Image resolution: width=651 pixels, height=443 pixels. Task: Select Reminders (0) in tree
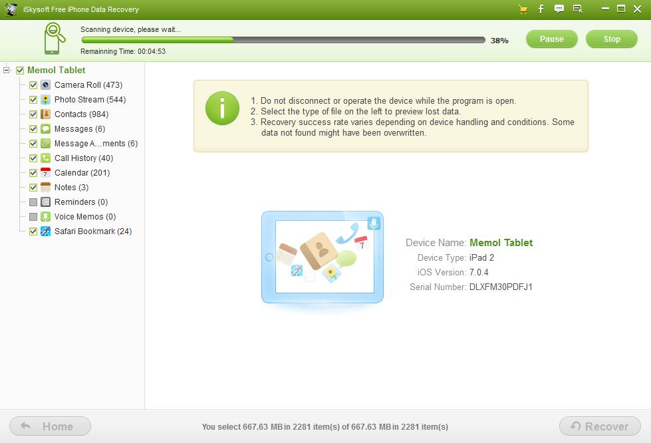coord(81,202)
